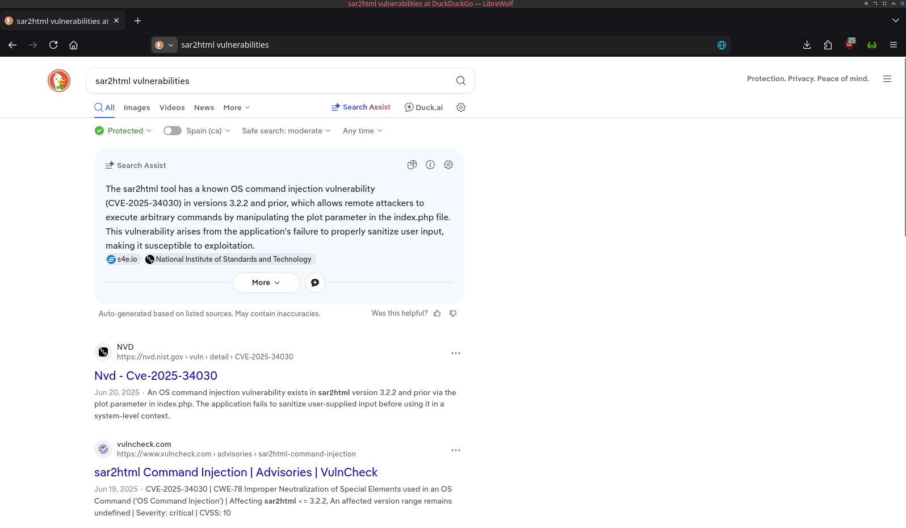Open the Search Assist info icon
The width and height of the screenshot is (906, 528).
[x=430, y=165]
